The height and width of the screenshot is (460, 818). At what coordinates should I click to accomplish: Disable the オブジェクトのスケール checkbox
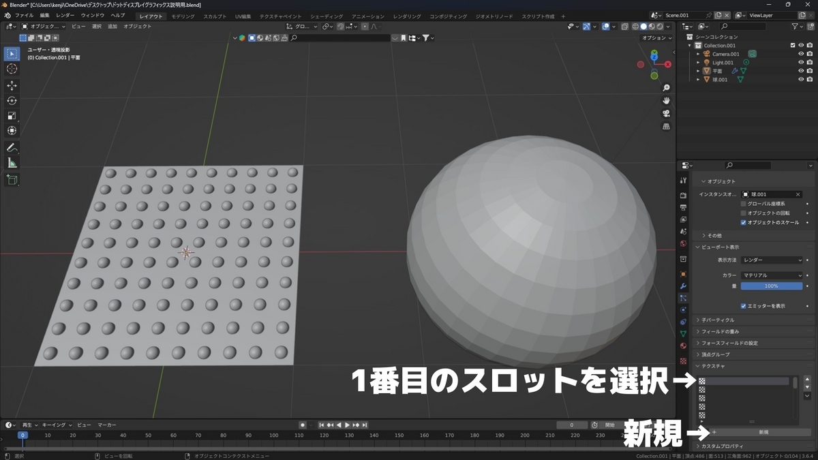pyautogui.click(x=743, y=222)
